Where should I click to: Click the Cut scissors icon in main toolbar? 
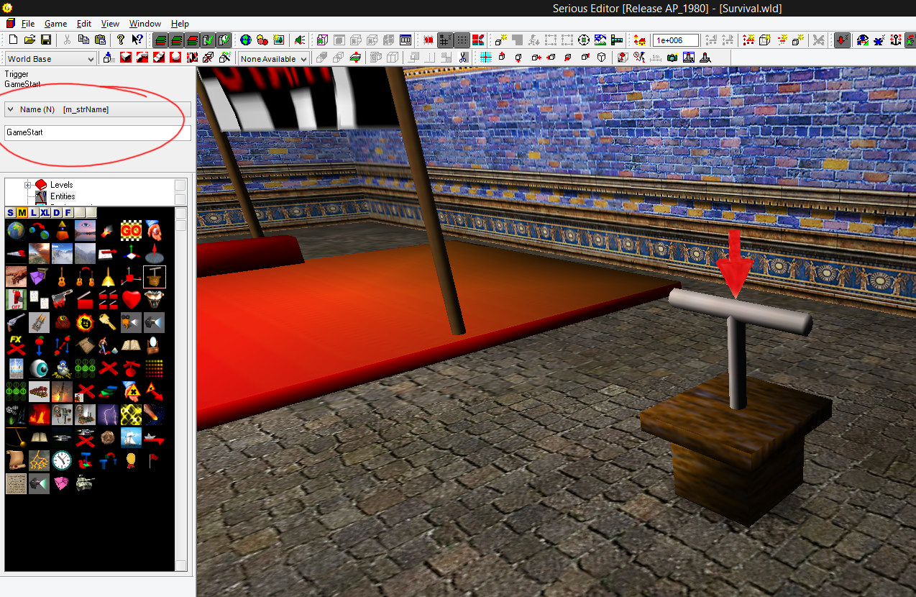67,40
